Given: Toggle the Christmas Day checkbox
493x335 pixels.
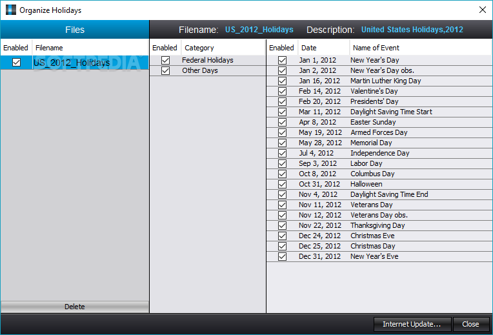Looking at the screenshot, I should point(283,246).
